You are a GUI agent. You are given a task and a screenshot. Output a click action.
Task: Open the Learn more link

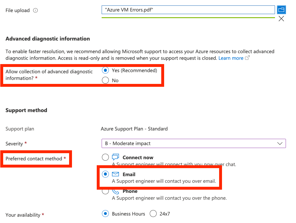(231, 58)
